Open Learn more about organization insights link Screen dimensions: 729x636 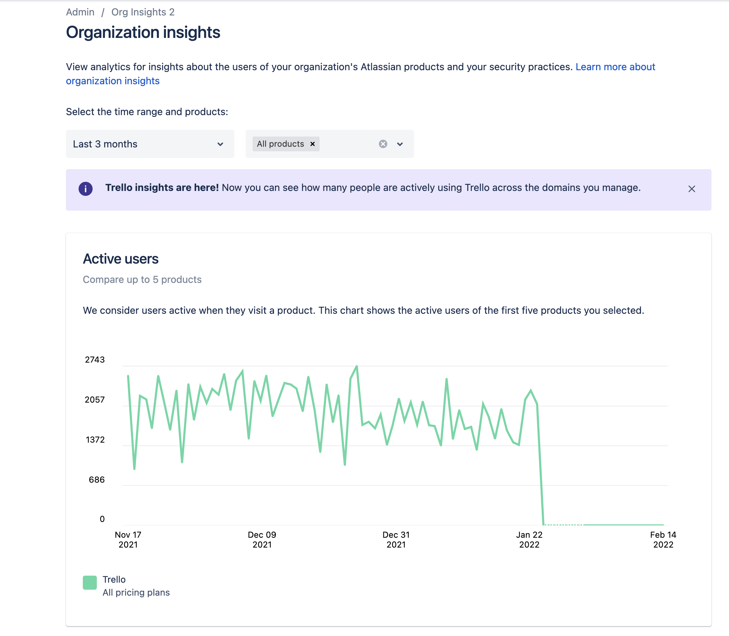coord(615,67)
